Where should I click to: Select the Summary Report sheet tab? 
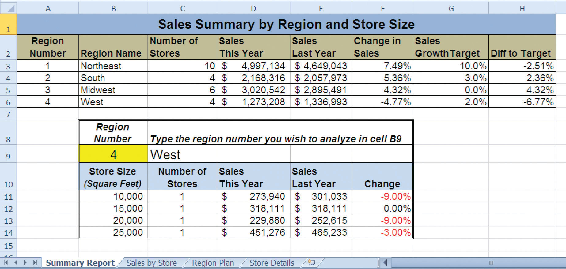(x=80, y=263)
